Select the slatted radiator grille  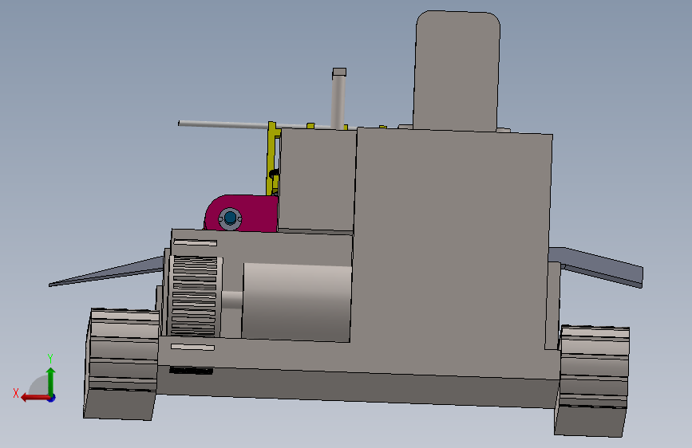[x=194, y=296]
